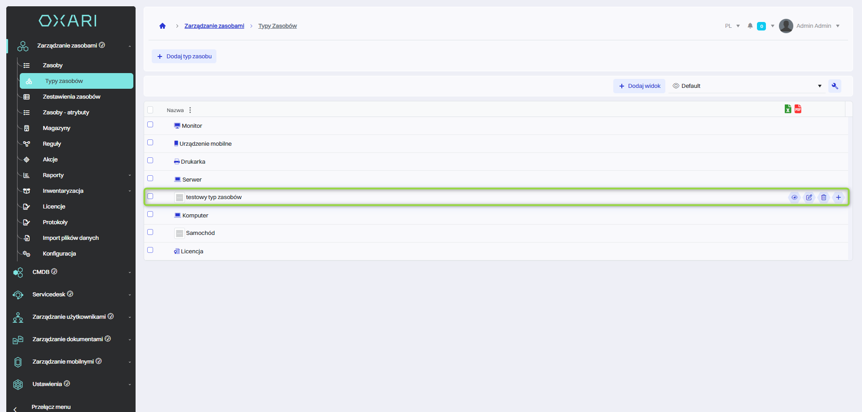Click the Dodaj widok button
The image size is (862, 412).
pyautogui.click(x=639, y=86)
